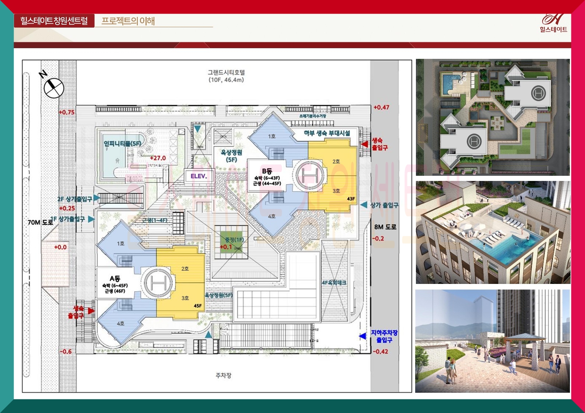This screenshot has height=413, width=585.
Task: Click upper helipad in the aerial photo
Action: click(x=538, y=93)
